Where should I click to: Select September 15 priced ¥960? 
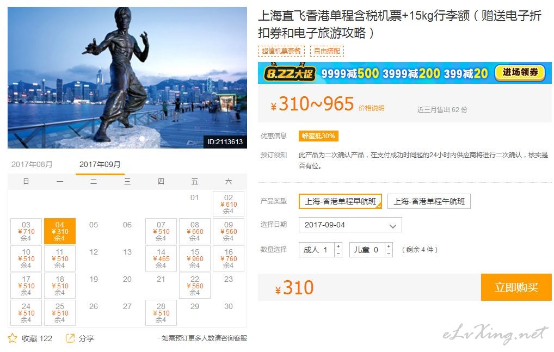(x=195, y=258)
